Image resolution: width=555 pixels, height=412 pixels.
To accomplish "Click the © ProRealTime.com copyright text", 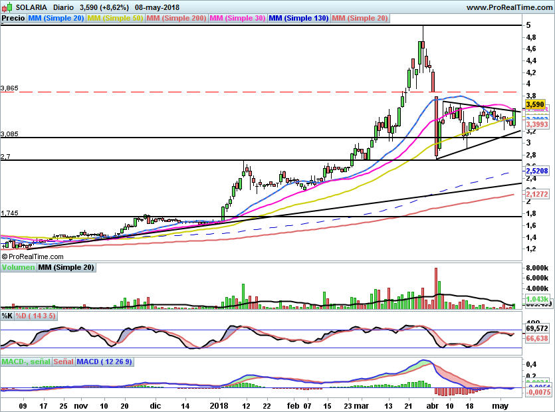I will (33, 257).
